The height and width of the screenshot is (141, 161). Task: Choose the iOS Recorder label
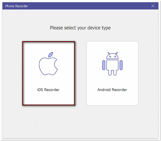click(x=48, y=90)
